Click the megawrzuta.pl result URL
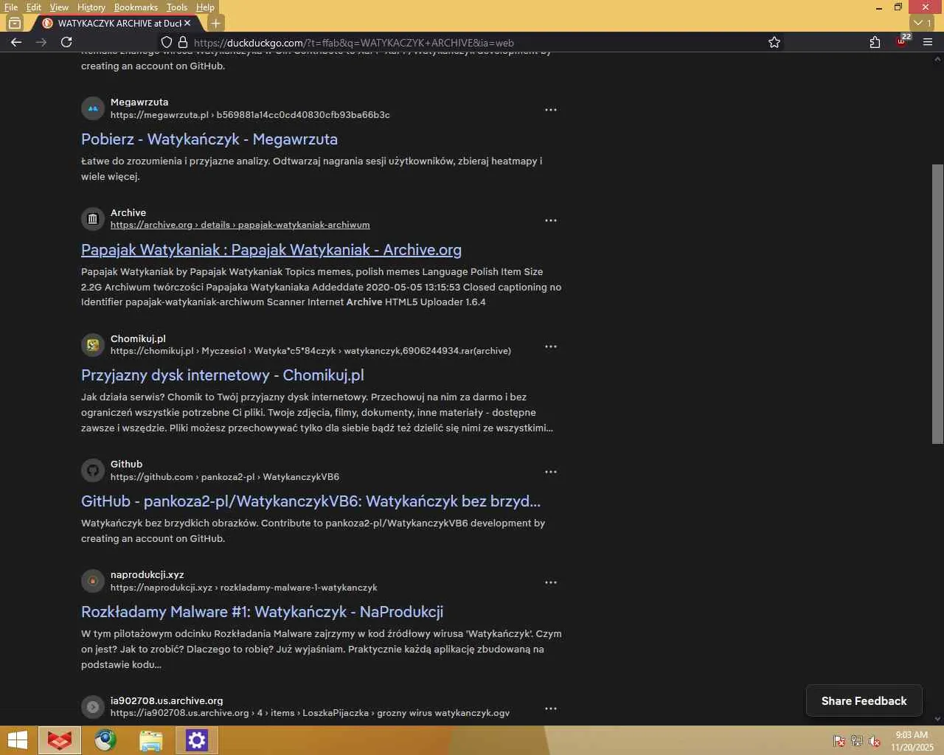 [250, 115]
